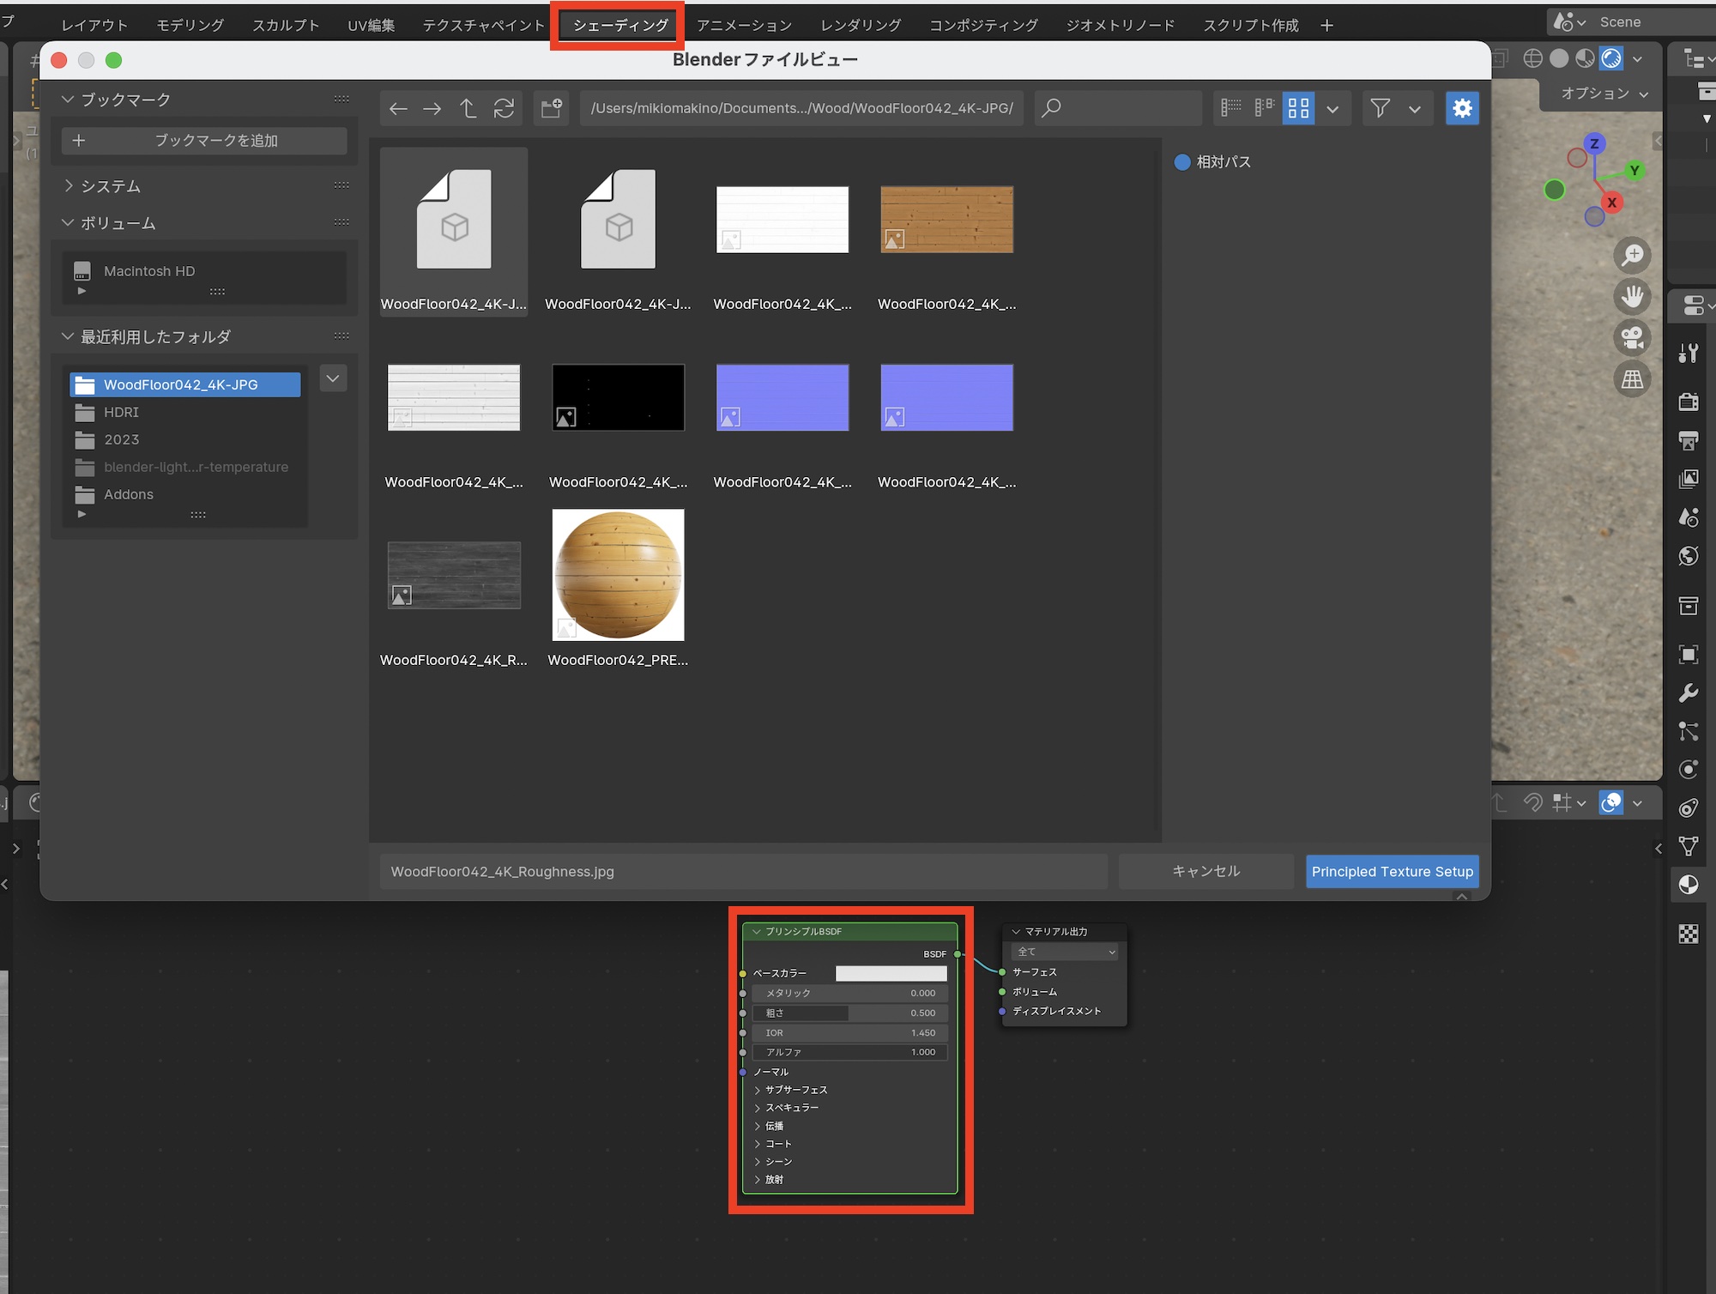Click the create new folder icon

(x=551, y=108)
